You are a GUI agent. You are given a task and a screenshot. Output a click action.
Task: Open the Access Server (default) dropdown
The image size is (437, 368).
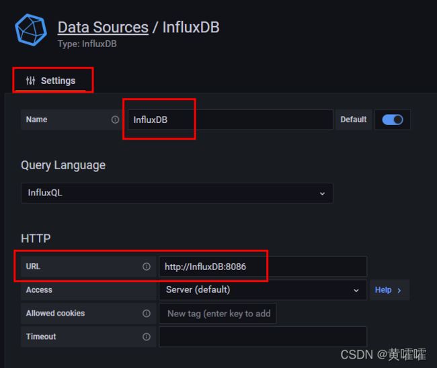(263, 290)
